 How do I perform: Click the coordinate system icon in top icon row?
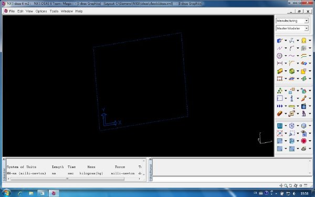(292, 40)
